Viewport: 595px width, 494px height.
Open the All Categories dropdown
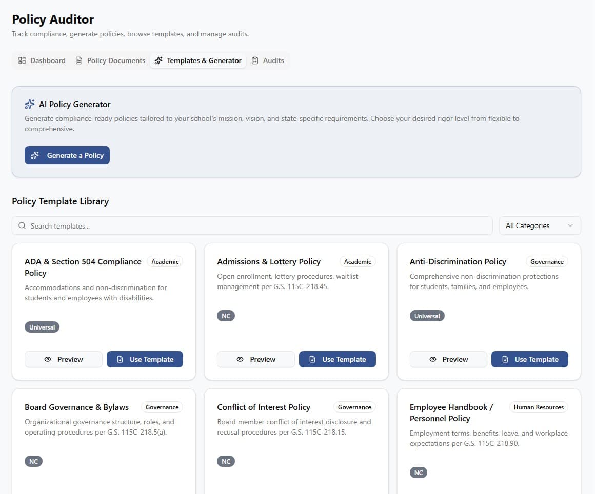pyautogui.click(x=540, y=225)
